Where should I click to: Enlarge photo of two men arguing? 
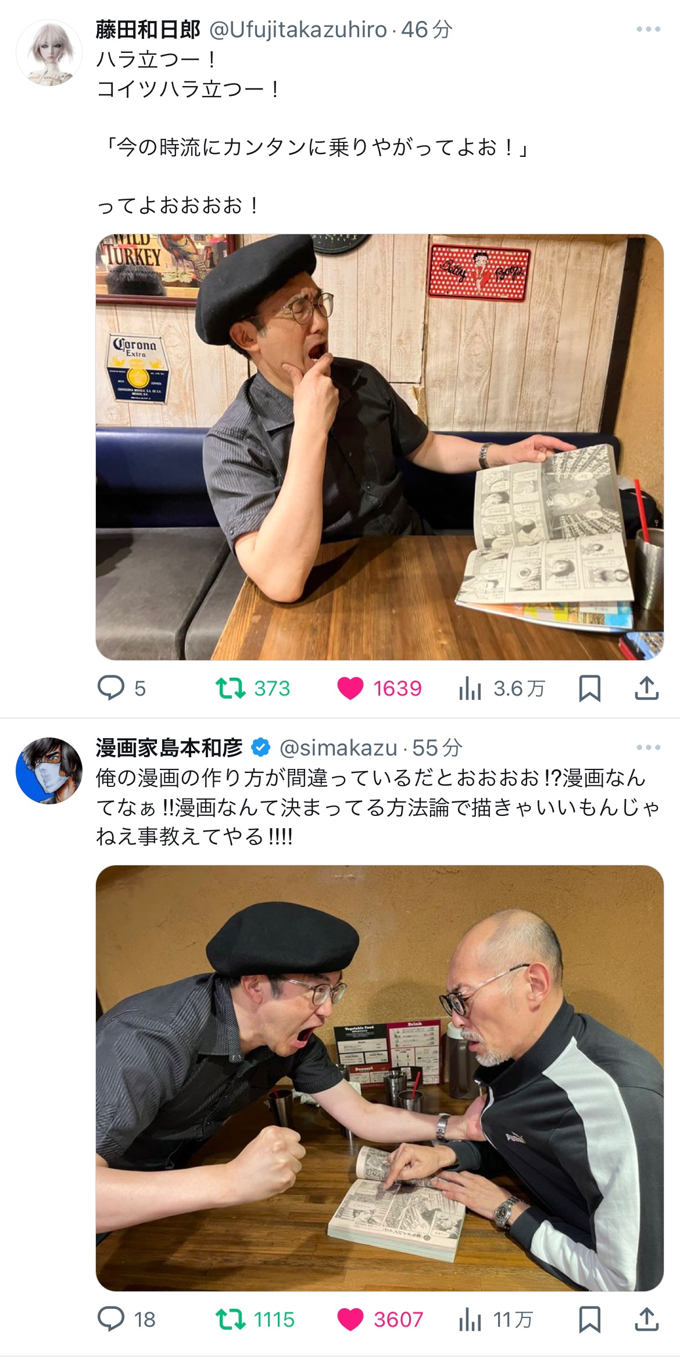[380, 1078]
